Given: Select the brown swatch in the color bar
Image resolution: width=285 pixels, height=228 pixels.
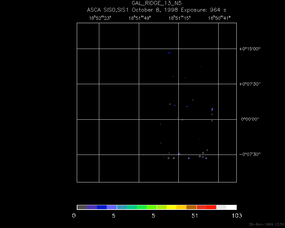Looking at the screenshot, I should [191, 207].
